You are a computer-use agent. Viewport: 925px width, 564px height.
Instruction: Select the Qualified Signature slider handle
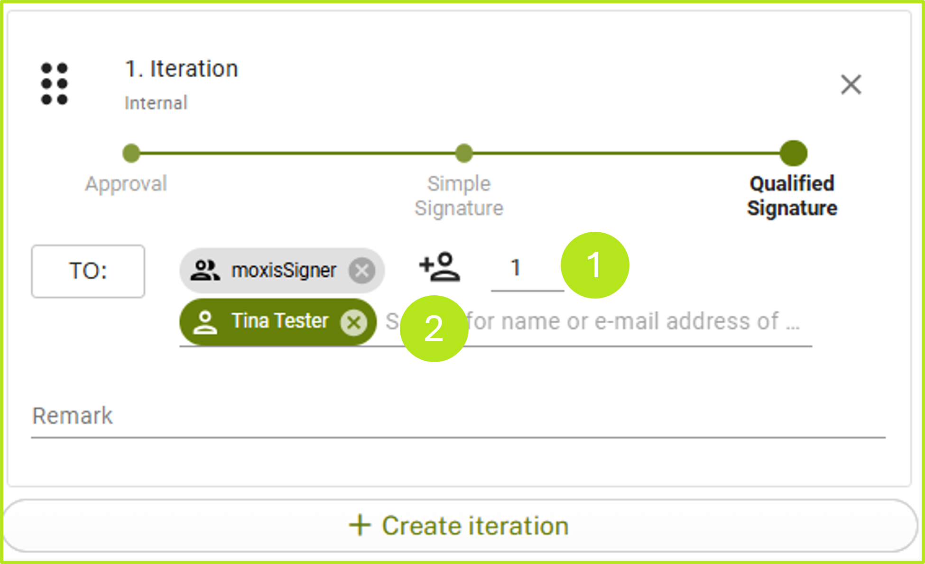pyautogui.click(x=793, y=153)
